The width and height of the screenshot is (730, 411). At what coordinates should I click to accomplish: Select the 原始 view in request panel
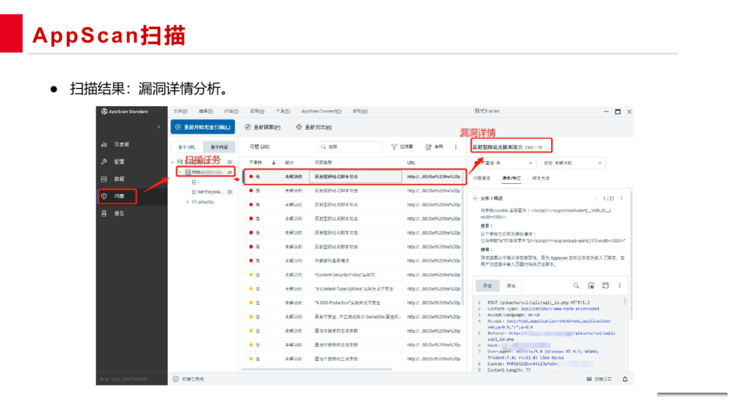[x=511, y=286]
